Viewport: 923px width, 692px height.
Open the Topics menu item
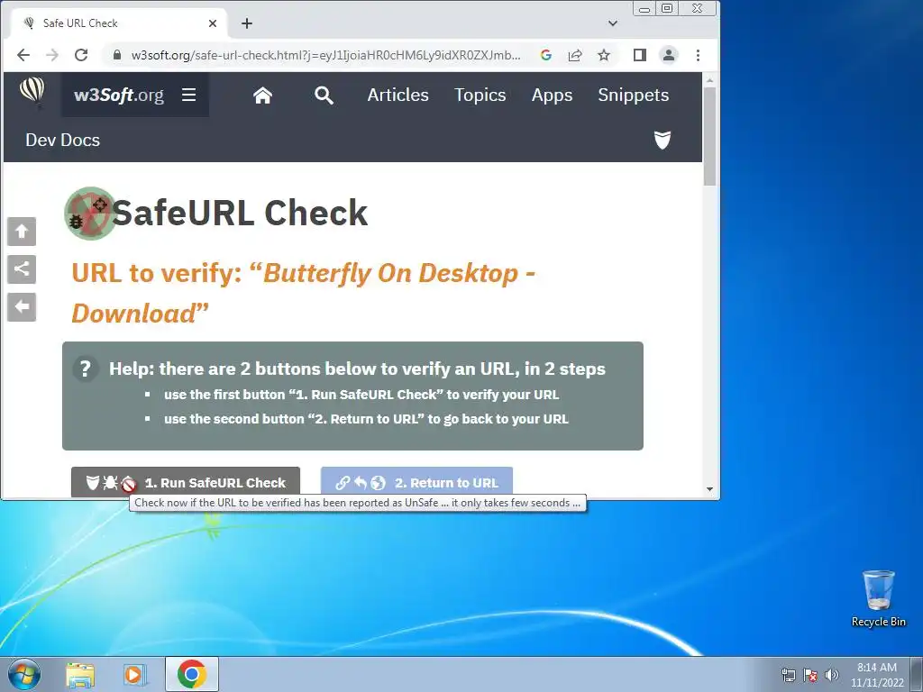(x=480, y=95)
